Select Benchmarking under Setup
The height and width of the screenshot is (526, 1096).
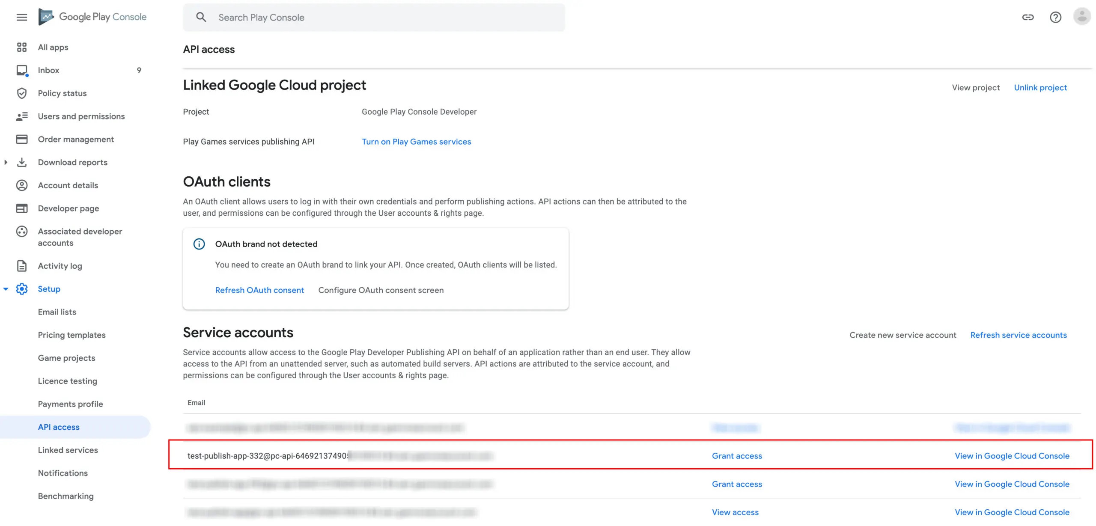pos(66,496)
